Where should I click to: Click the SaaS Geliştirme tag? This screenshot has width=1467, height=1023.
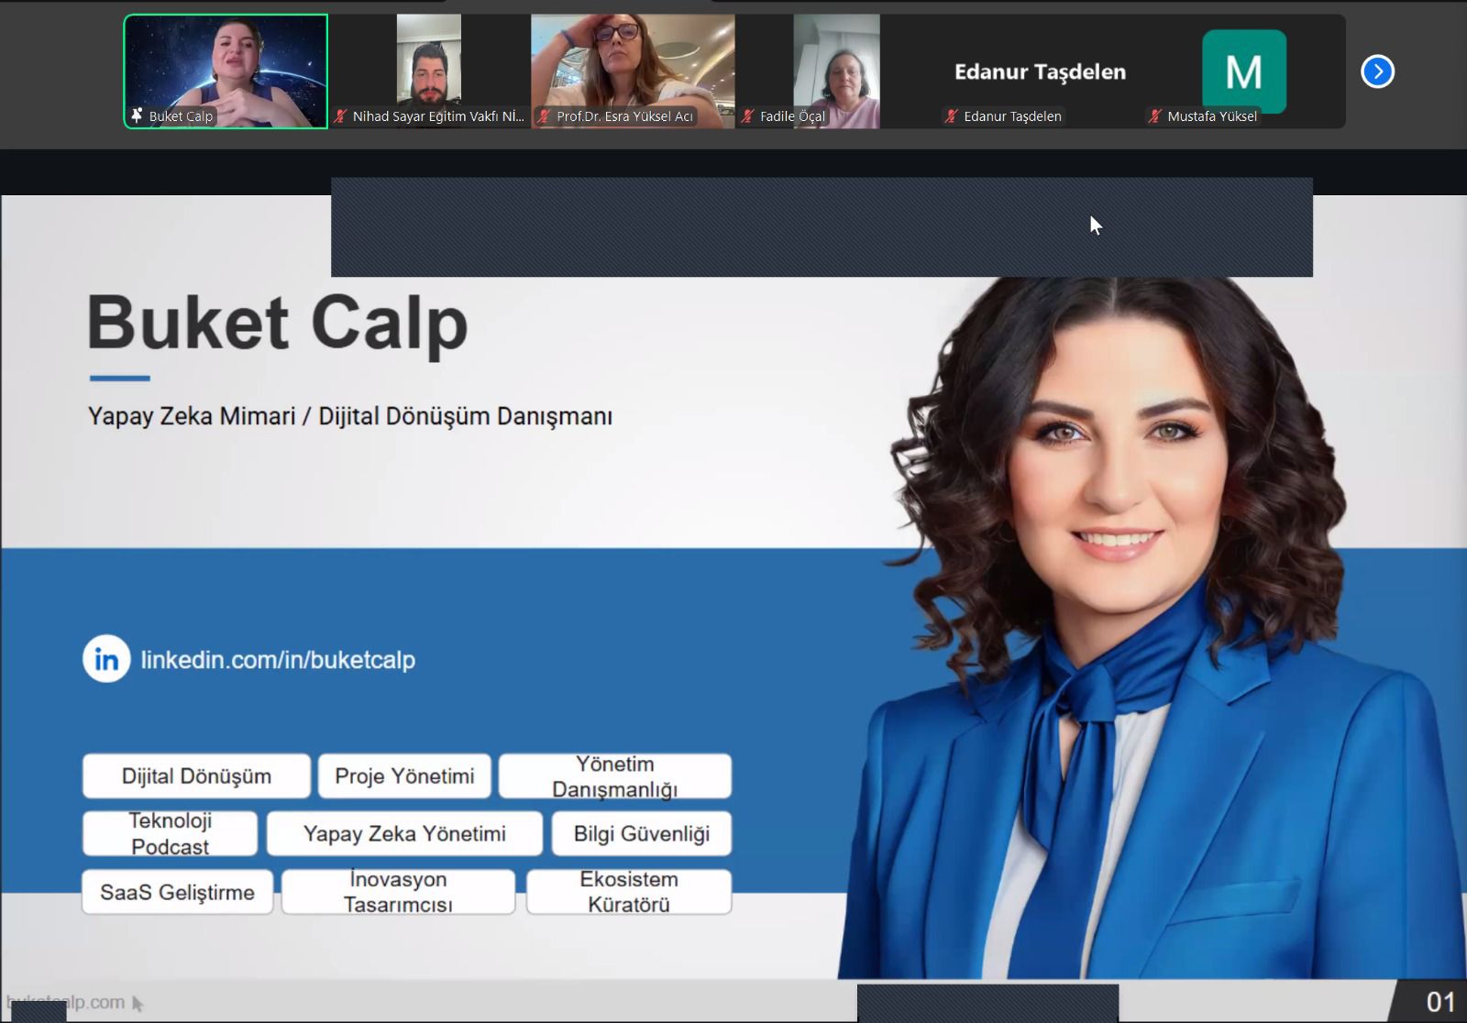[x=177, y=892]
